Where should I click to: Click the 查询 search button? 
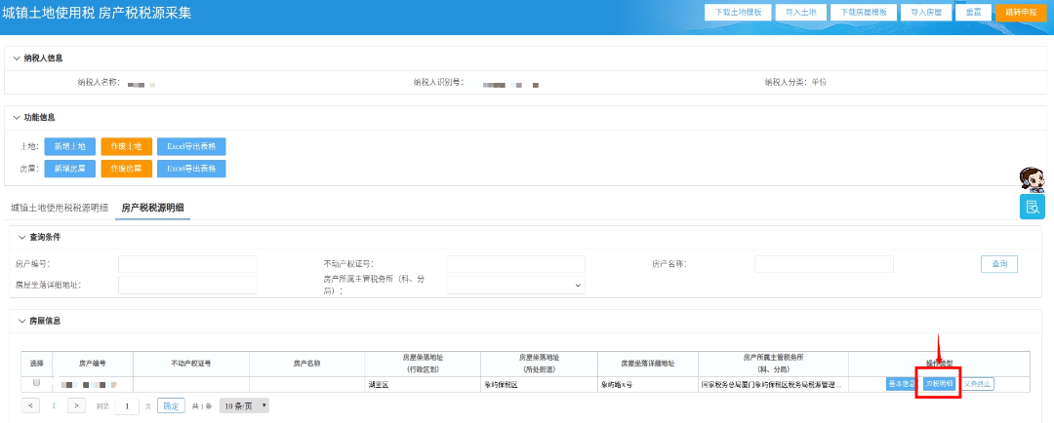[x=999, y=264]
